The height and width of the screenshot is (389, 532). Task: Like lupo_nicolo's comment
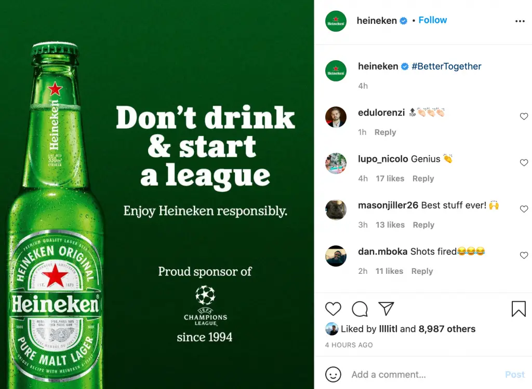[524, 163]
